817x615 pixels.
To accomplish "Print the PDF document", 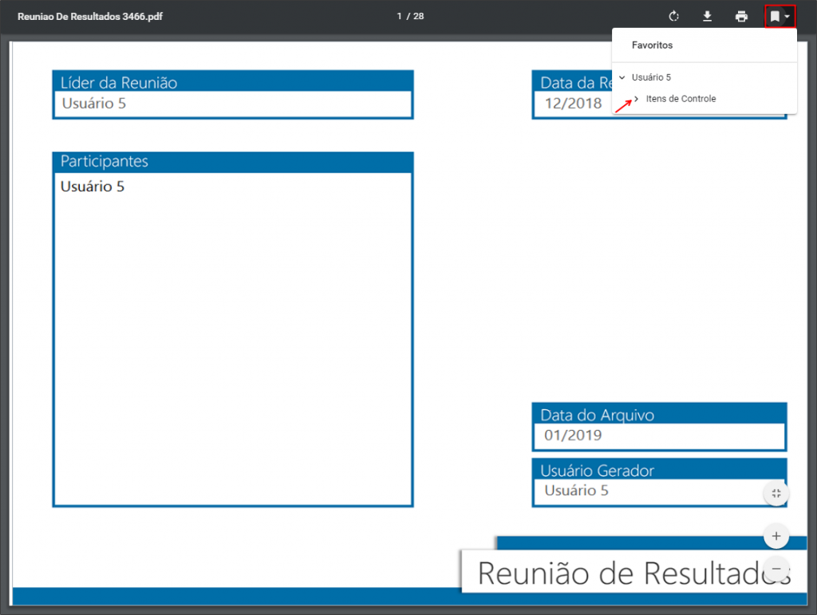I will point(741,16).
